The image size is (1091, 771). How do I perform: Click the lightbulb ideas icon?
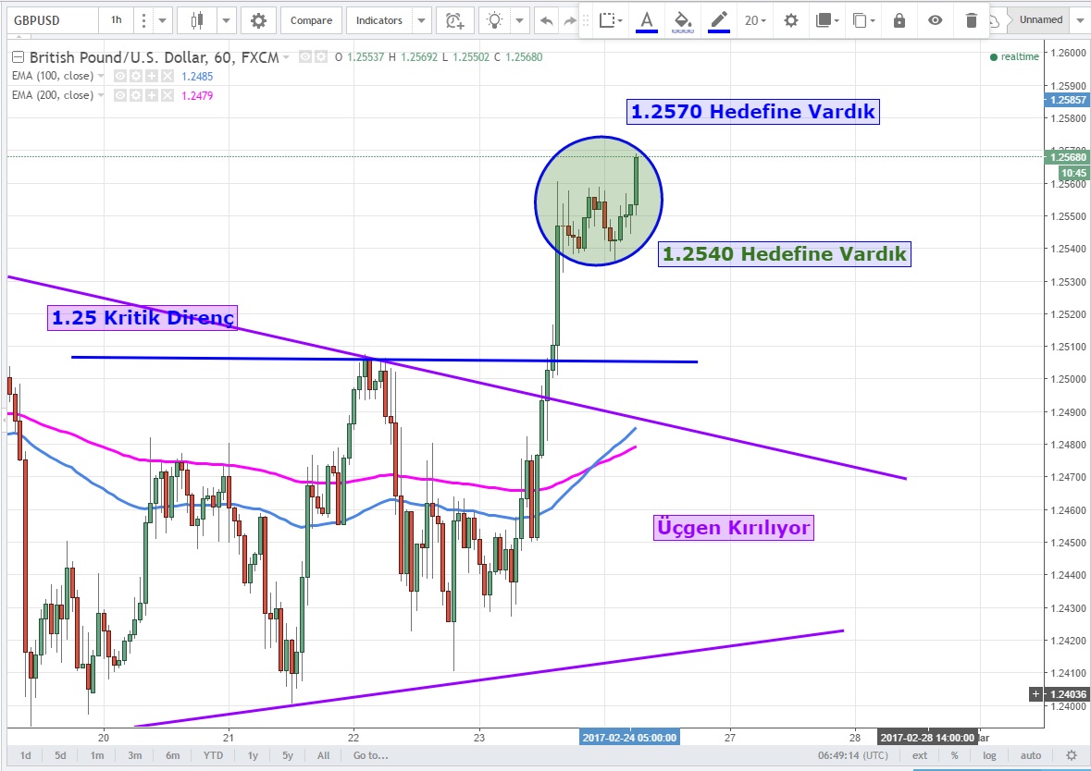[x=496, y=19]
